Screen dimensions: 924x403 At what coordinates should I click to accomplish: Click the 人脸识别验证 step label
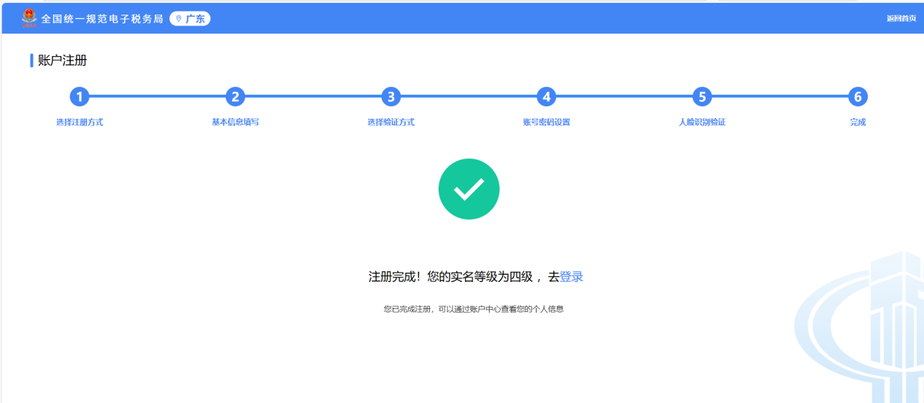(x=702, y=122)
